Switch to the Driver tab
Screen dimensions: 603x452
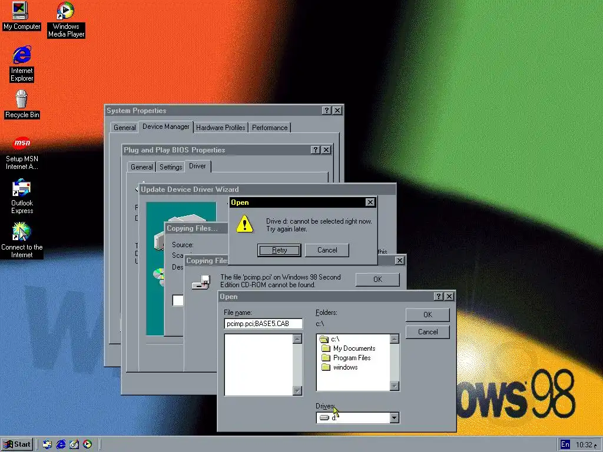197,166
